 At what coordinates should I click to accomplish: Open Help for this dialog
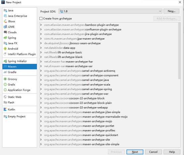(172, 152)
